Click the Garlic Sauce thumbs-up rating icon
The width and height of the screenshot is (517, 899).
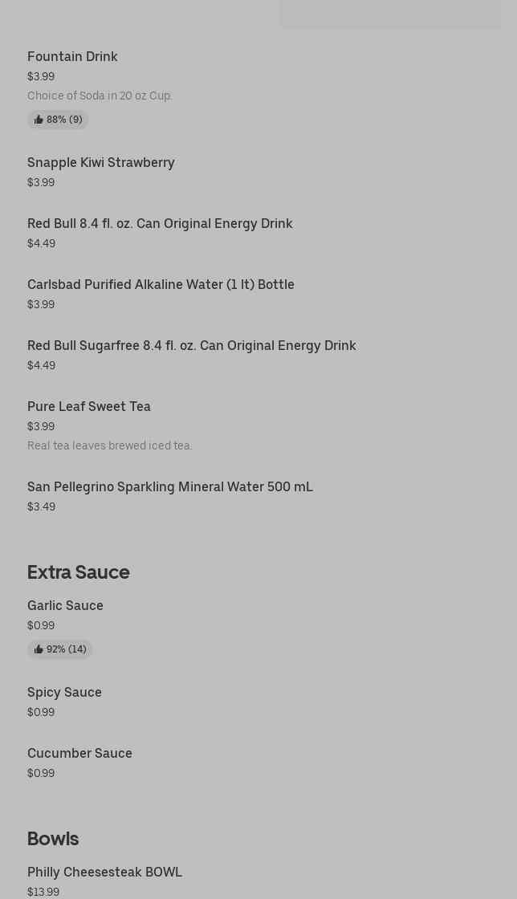click(x=39, y=649)
